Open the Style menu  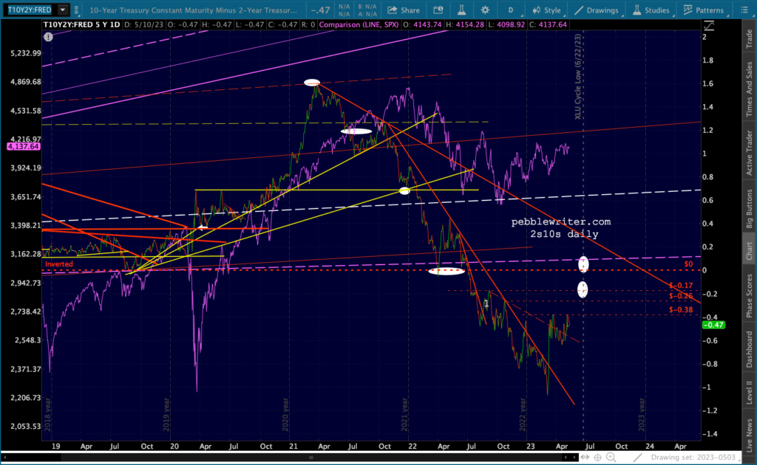[x=546, y=10]
